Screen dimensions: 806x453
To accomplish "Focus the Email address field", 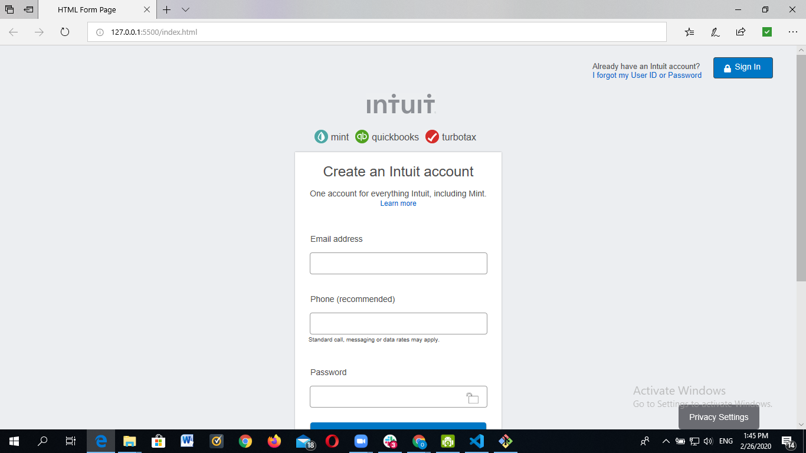I will coord(398,263).
